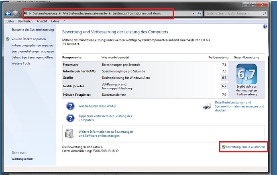Image resolution: width=277 pixels, height=175 pixels.
Task: Click Letzte Aktualisierung timestamp text
Action: [x=90, y=151]
